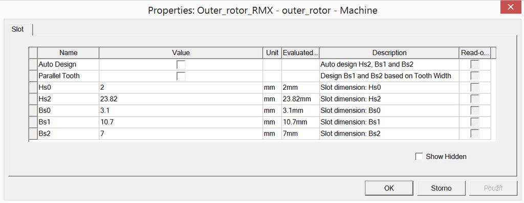The image size is (524, 203).
Task: Select the Bs1 name cell
Action: [68, 122]
